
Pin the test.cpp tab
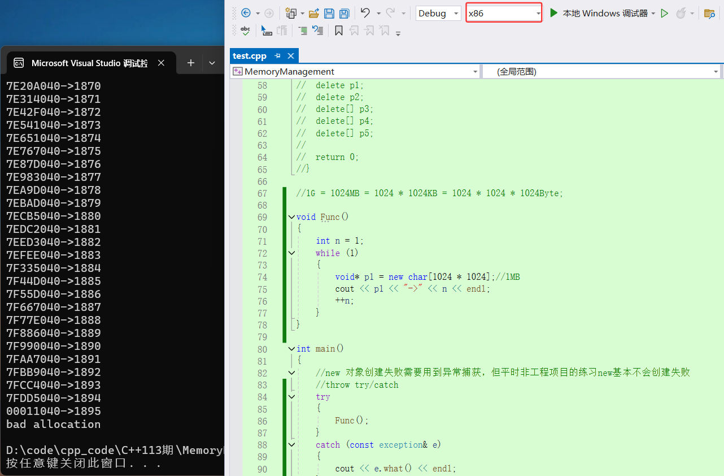tap(277, 56)
